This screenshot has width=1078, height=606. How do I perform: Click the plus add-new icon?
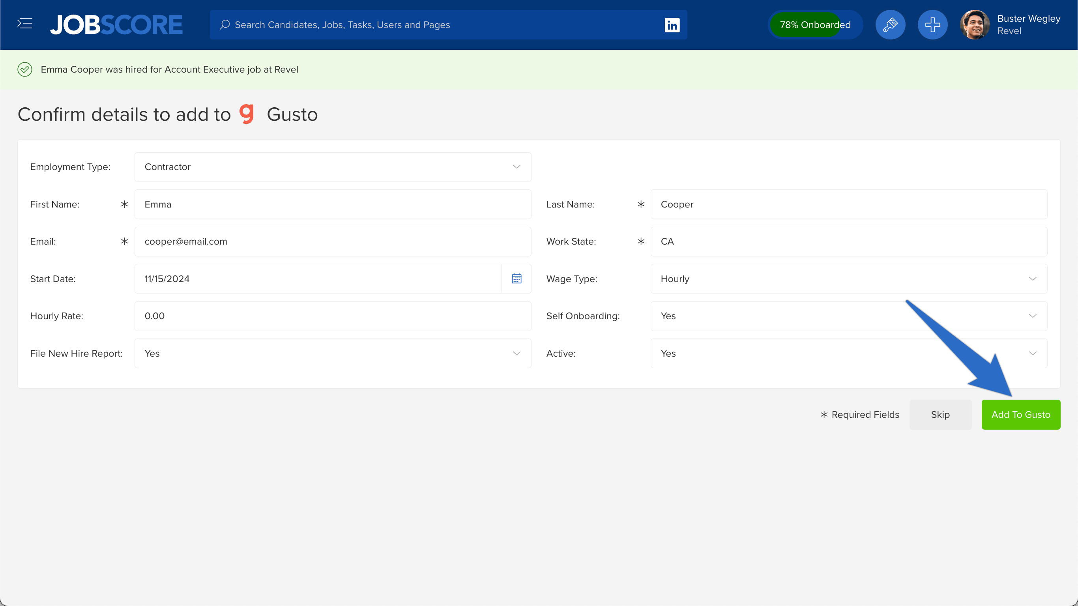pyautogui.click(x=932, y=25)
